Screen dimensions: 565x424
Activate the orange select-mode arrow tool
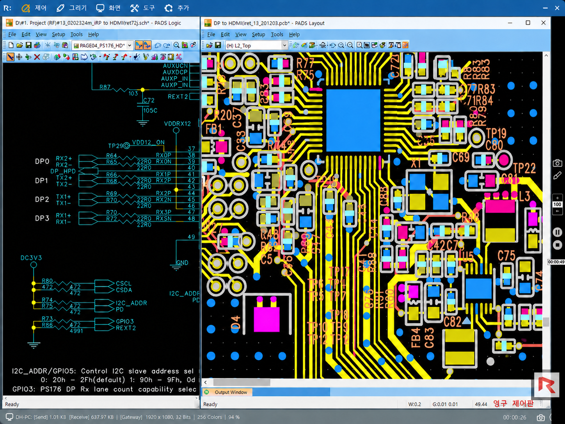10,57
